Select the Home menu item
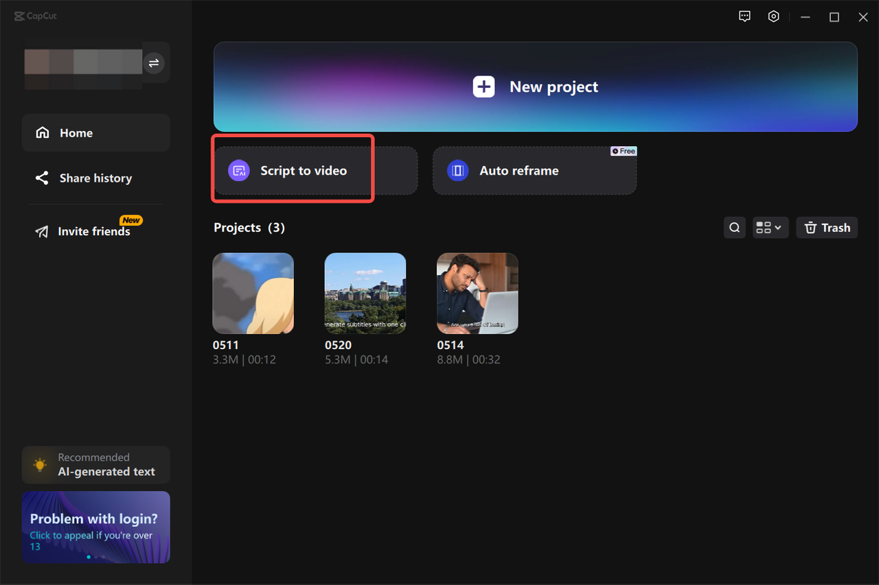 76,132
